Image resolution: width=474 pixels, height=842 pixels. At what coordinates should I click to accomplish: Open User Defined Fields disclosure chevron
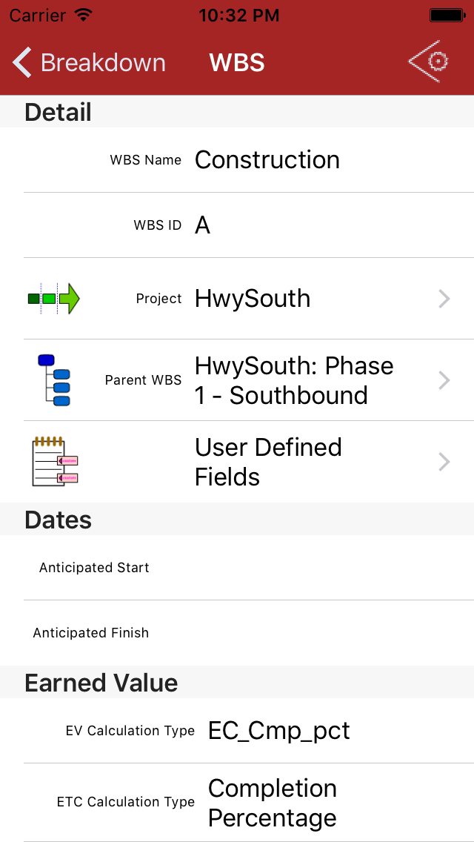click(x=444, y=462)
